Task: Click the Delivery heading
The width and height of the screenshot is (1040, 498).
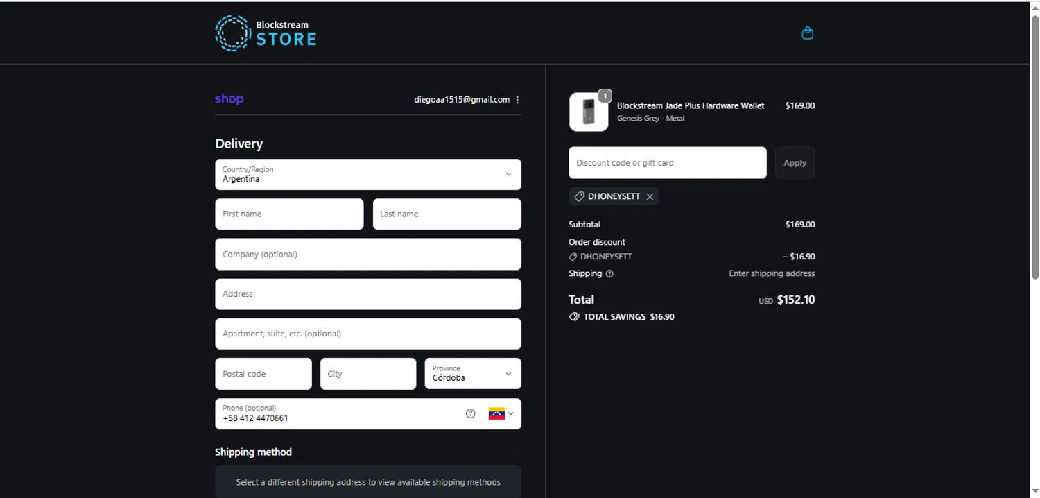Action: click(239, 144)
